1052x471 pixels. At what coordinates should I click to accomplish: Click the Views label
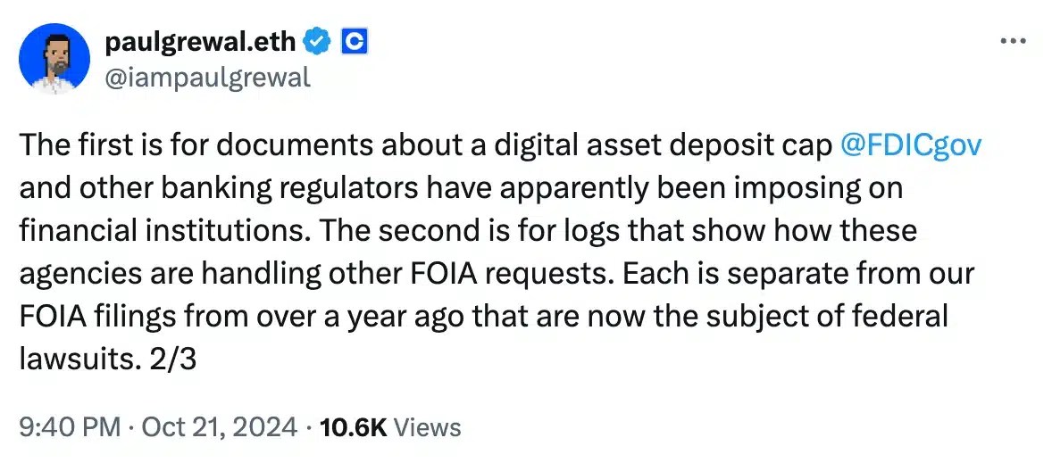tap(427, 428)
